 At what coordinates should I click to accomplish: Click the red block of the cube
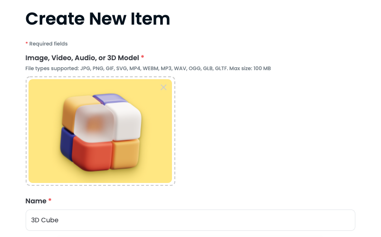[92, 154]
